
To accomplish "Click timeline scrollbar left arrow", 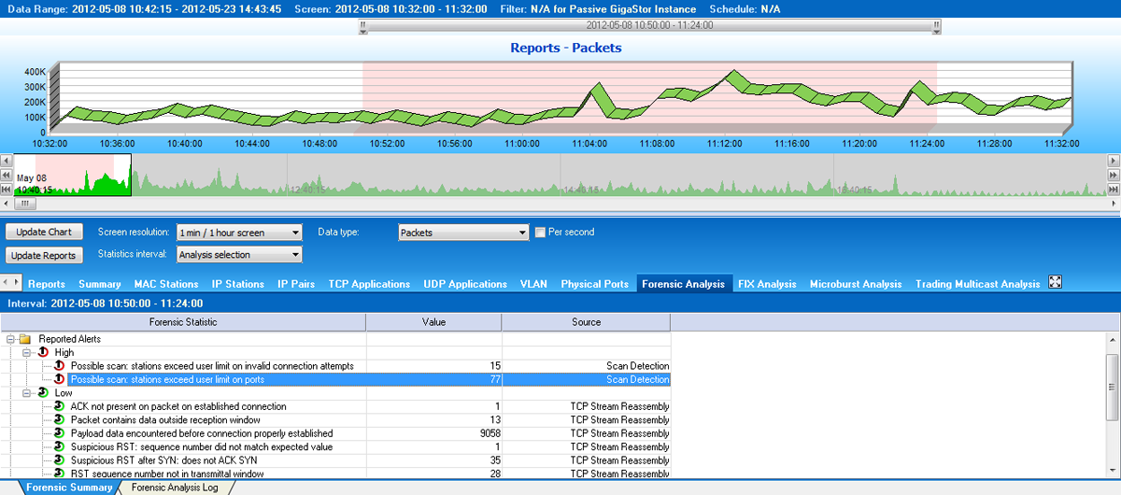I will click(7, 203).
